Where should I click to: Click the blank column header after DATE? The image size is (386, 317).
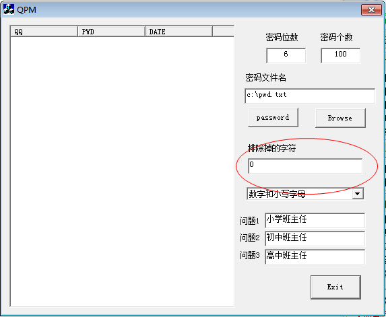pos(223,32)
